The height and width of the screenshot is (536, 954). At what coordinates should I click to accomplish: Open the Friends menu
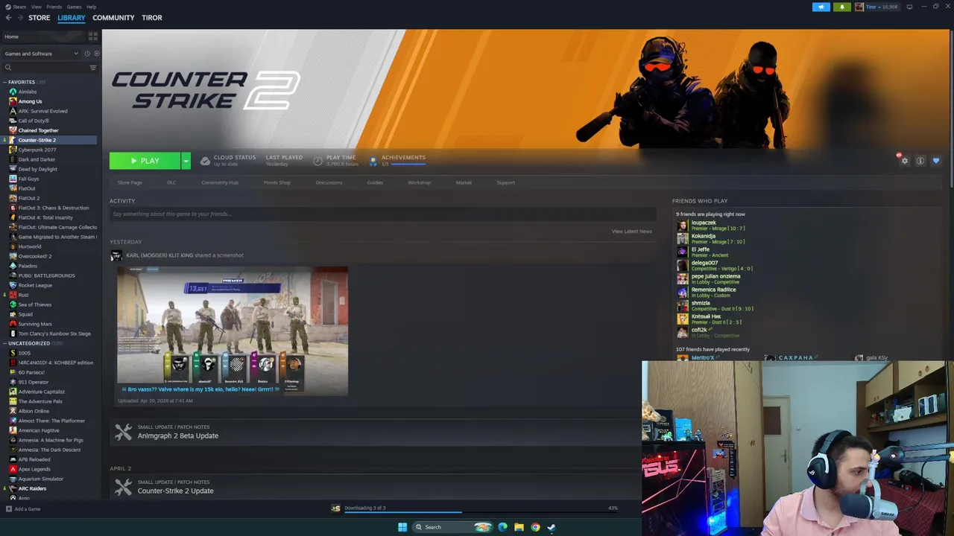(x=54, y=7)
